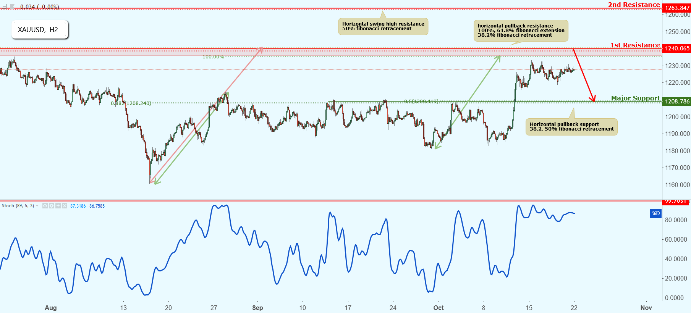Click the 1170.000 price axis label

point(678,168)
